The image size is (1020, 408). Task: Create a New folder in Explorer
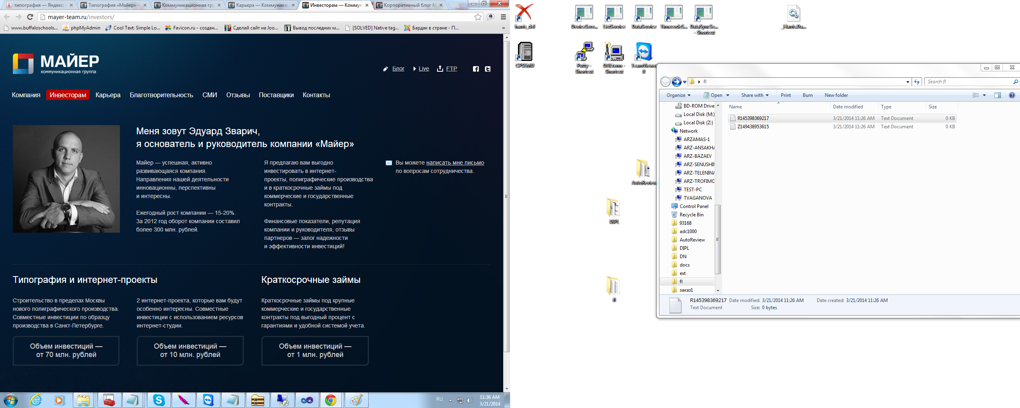point(836,95)
